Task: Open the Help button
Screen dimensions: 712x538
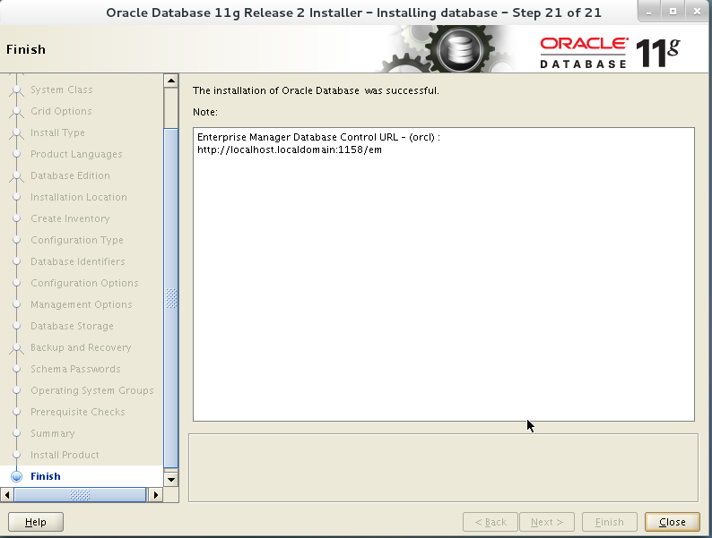Action: (x=35, y=522)
